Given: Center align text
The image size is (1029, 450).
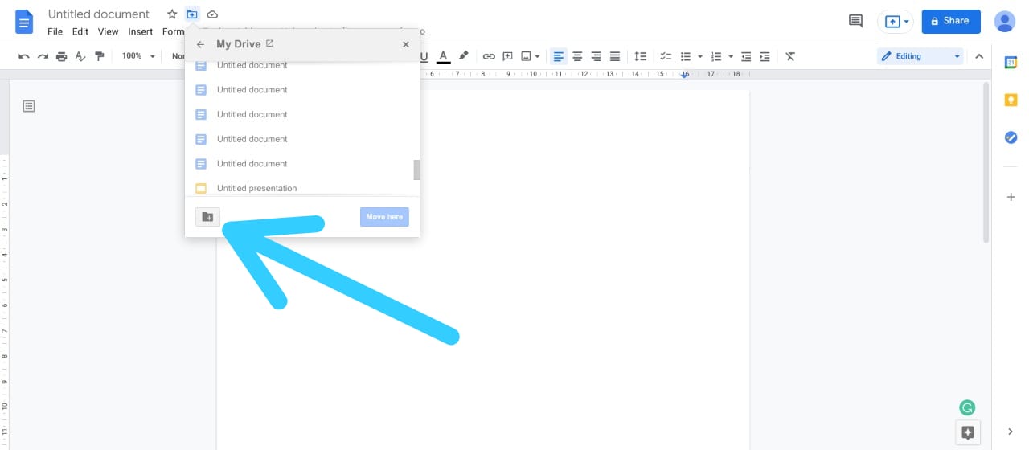Looking at the screenshot, I should [577, 56].
